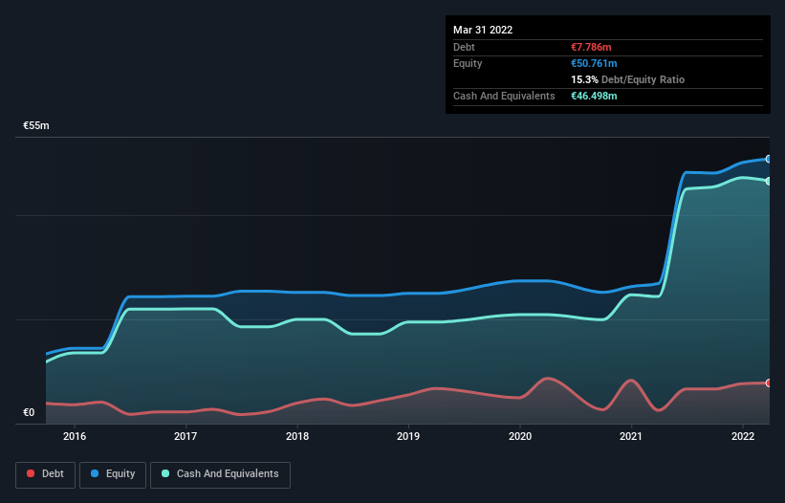Viewport: 785px width, 503px height.
Task: Click the €46.498m cash value
Action: [x=594, y=96]
